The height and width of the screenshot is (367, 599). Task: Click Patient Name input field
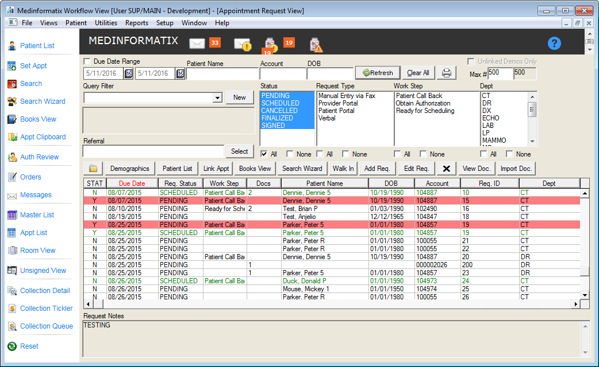222,73
